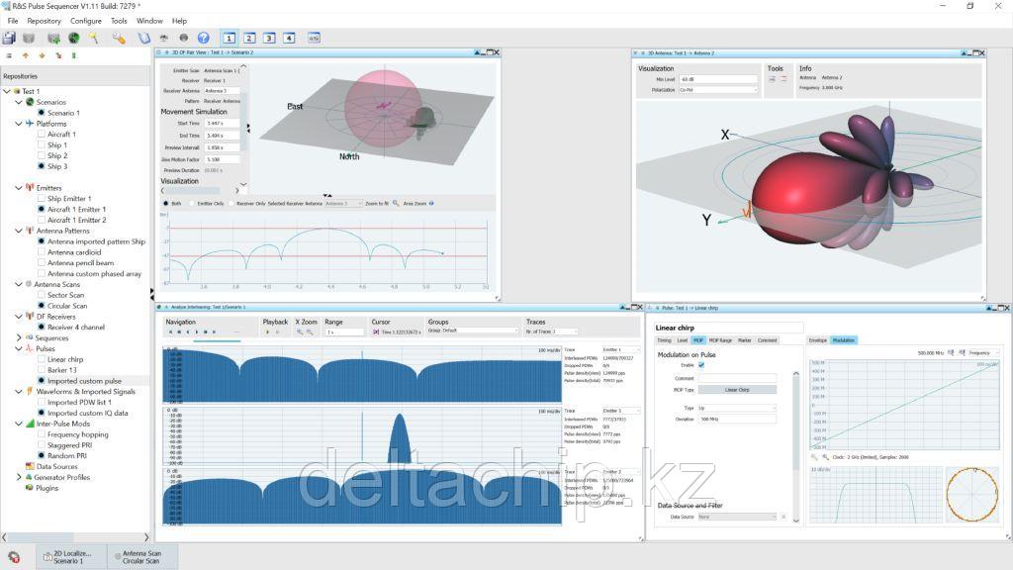The width and height of the screenshot is (1013, 570).
Task: Toggle the Aircraft 1 checkbox under Platforms
Action: tap(42, 135)
